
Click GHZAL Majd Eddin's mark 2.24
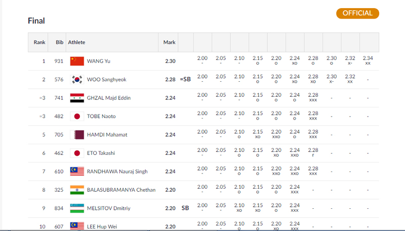pyautogui.click(x=170, y=98)
